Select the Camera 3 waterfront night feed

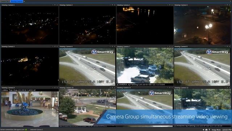point(145,25)
